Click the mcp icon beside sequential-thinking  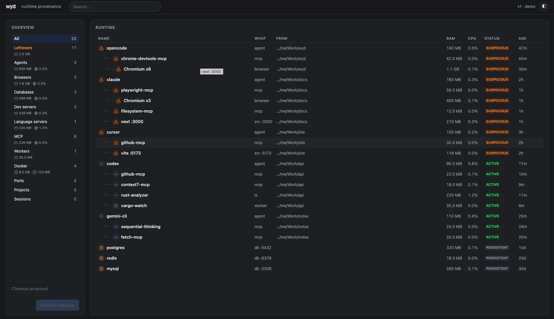(116, 227)
